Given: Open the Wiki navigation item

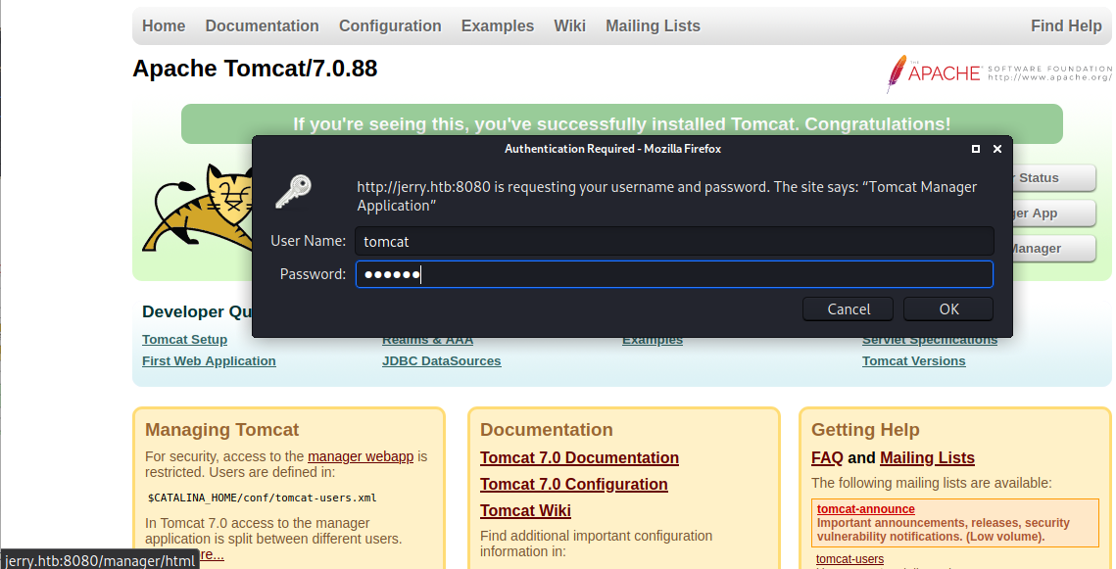Looking at the screenshot, I should [569, 26].
